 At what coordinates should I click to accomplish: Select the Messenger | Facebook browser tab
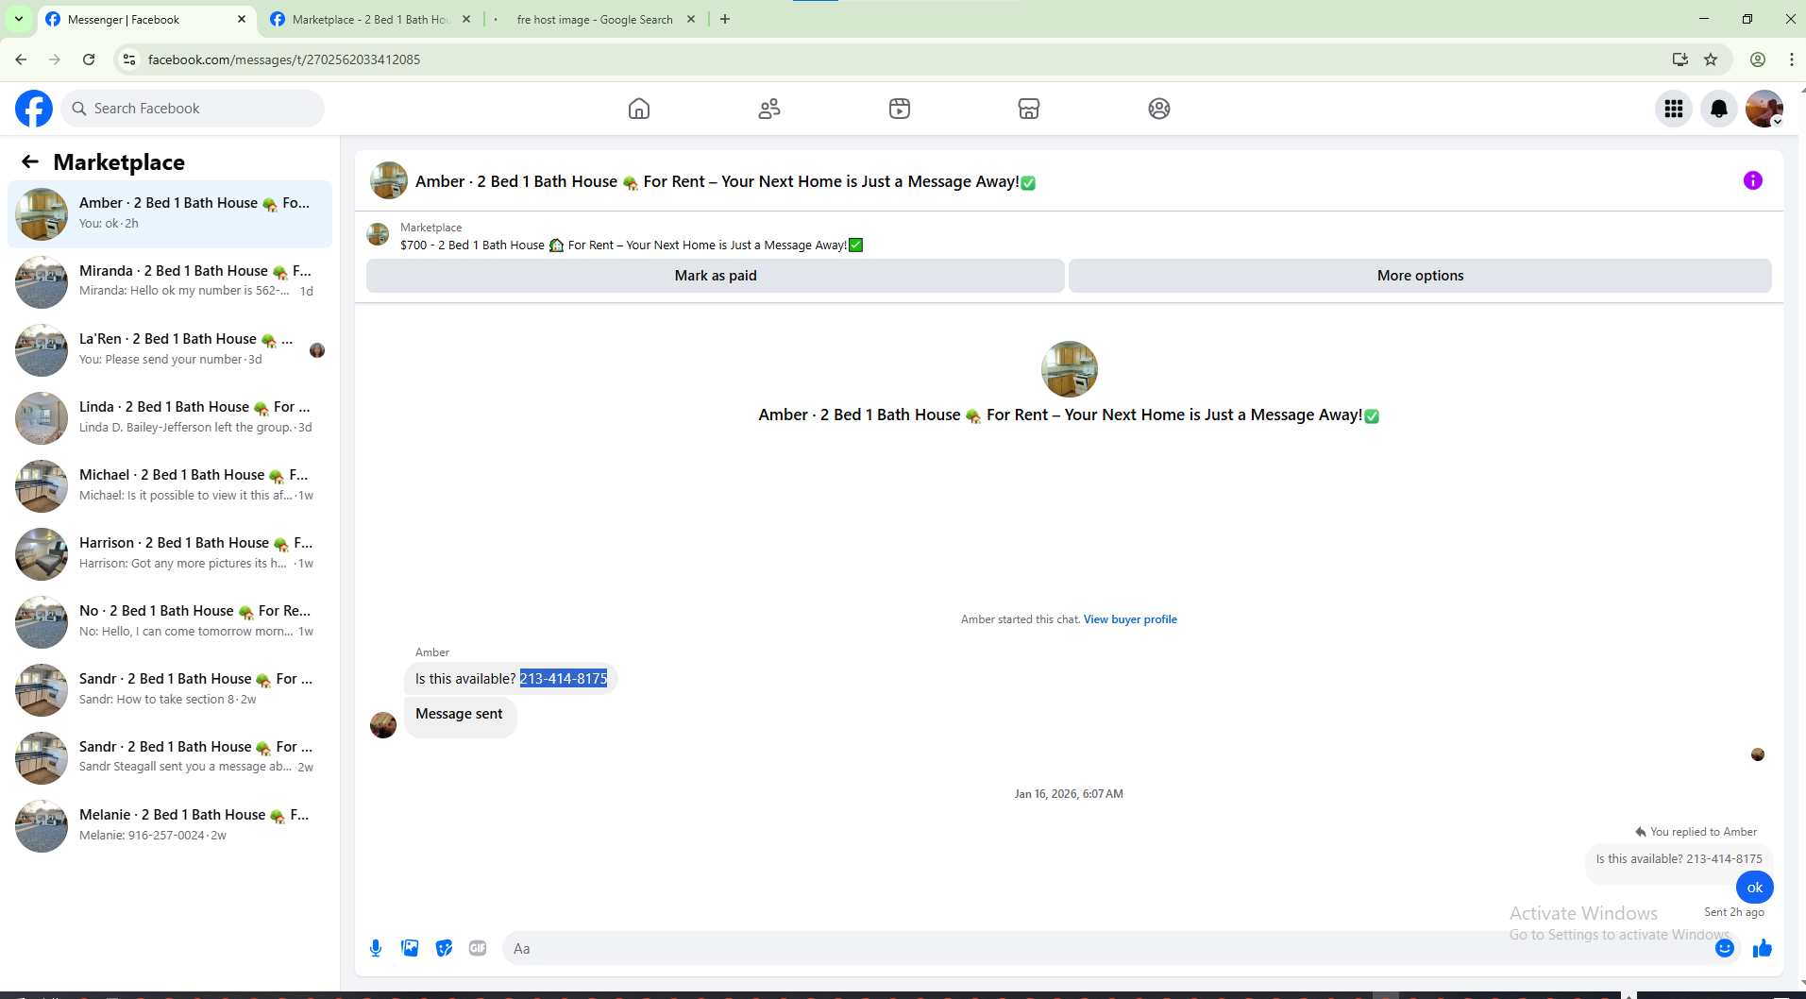pyautogui.click(x=146, y=19)
